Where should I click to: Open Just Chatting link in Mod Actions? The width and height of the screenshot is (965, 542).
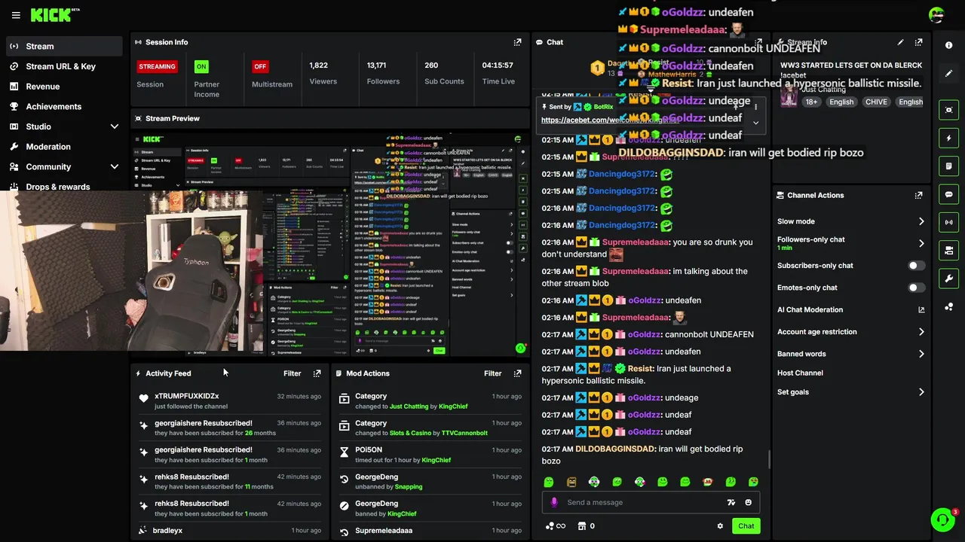click(409, 406)
